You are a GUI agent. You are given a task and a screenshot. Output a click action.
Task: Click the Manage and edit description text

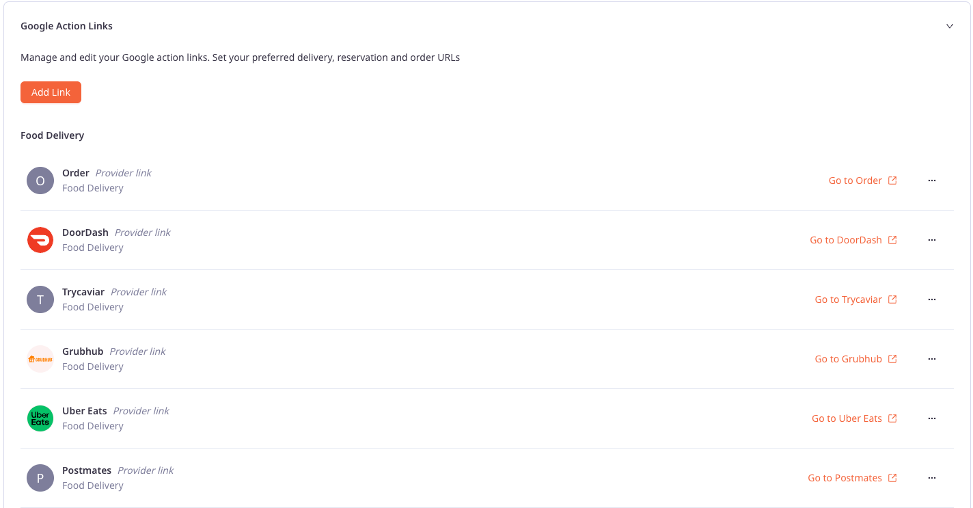pyautogui.click(x=240, y=57)
